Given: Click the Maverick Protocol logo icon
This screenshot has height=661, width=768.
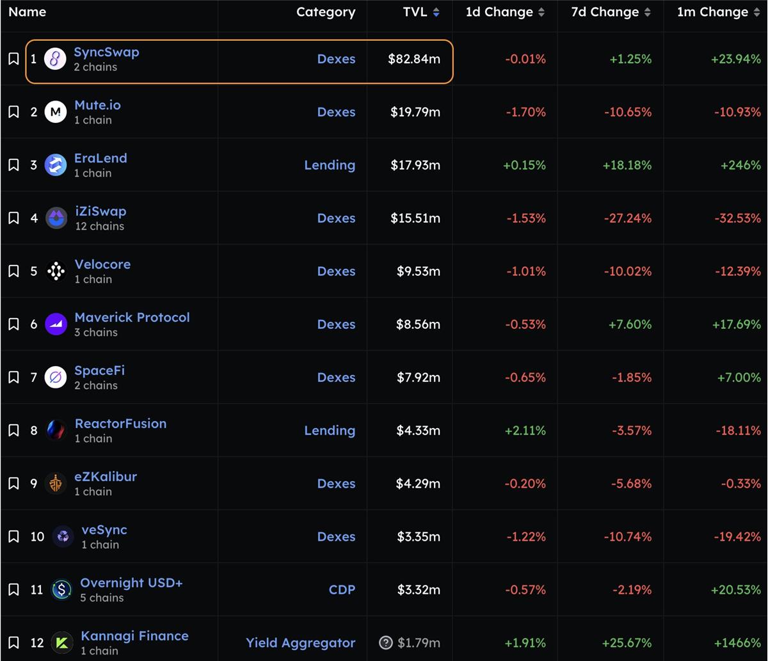Looking at the screenshot, I should coord(56,324).
